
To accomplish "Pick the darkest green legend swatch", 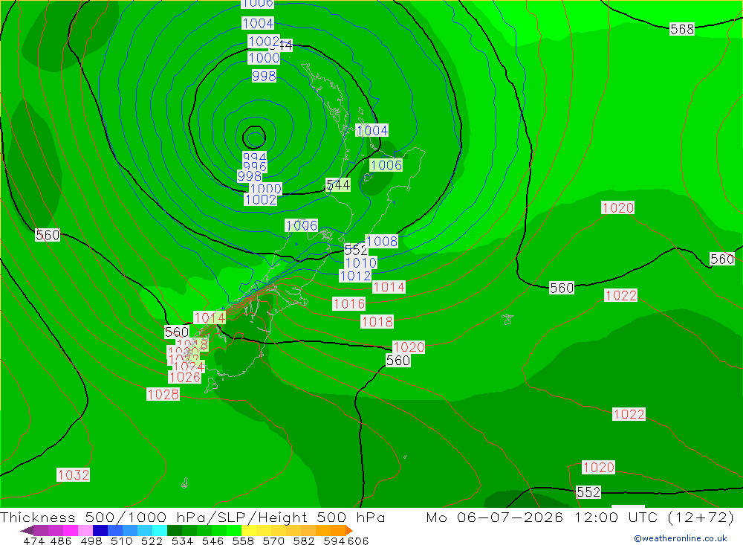I will point(175,530).
